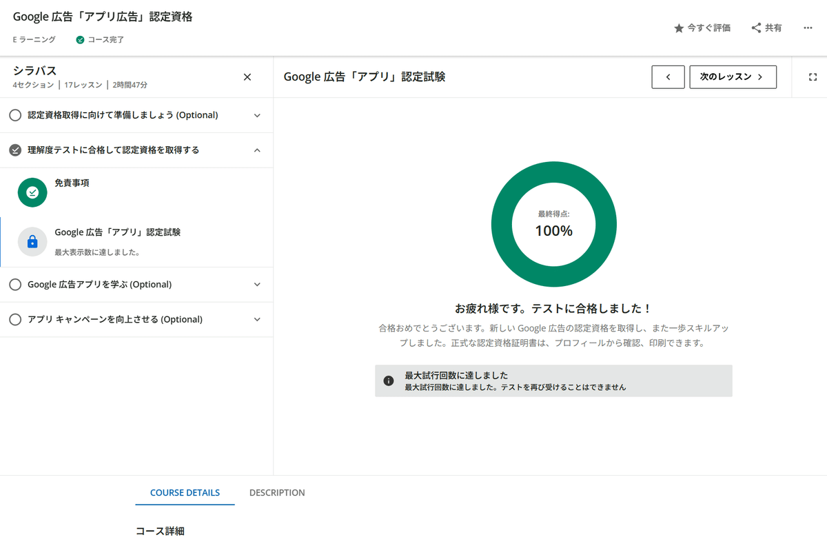Click Google 広告「アプリ」認定試験 content header

point(365,77)
